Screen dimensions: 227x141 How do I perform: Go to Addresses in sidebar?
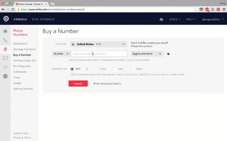click(x=20, y=72)
